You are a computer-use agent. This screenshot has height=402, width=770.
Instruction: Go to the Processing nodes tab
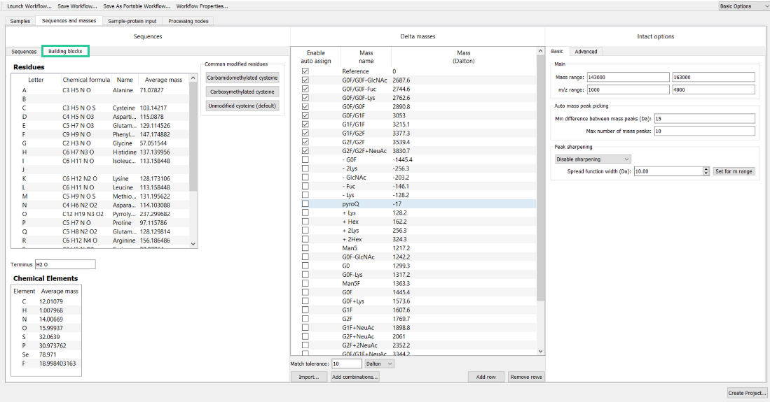point(188,21)
